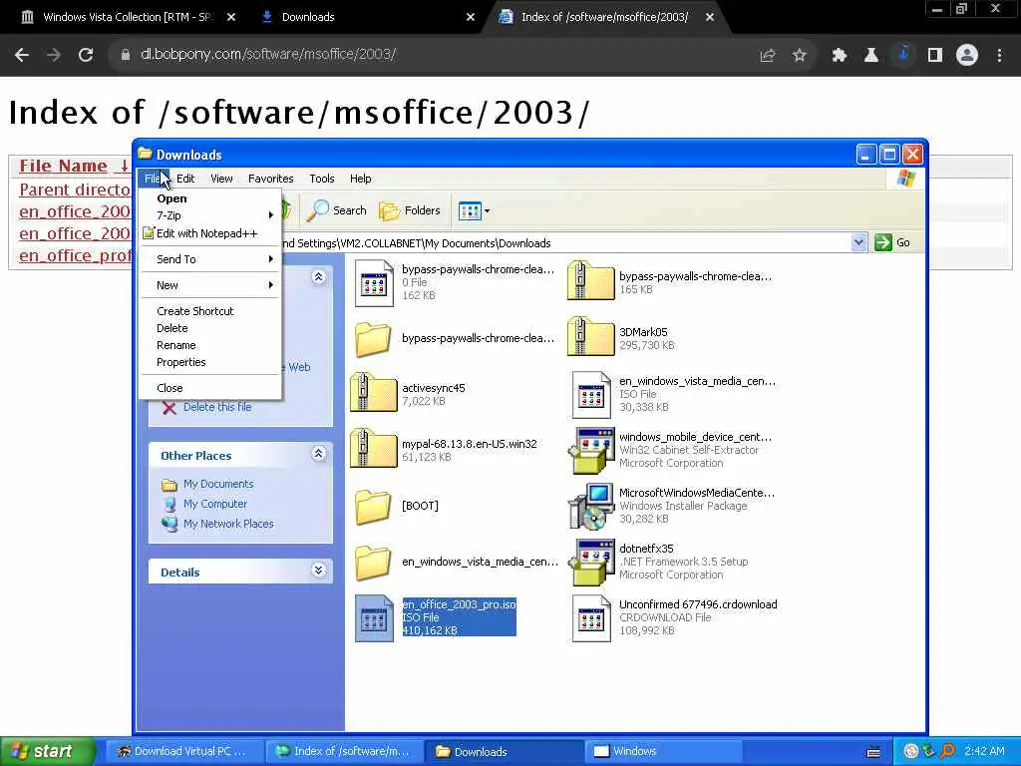Switch to Download Virtual PC taskbar item
The width and height of the screenshot is (1021, 766).
pos(184,751)
